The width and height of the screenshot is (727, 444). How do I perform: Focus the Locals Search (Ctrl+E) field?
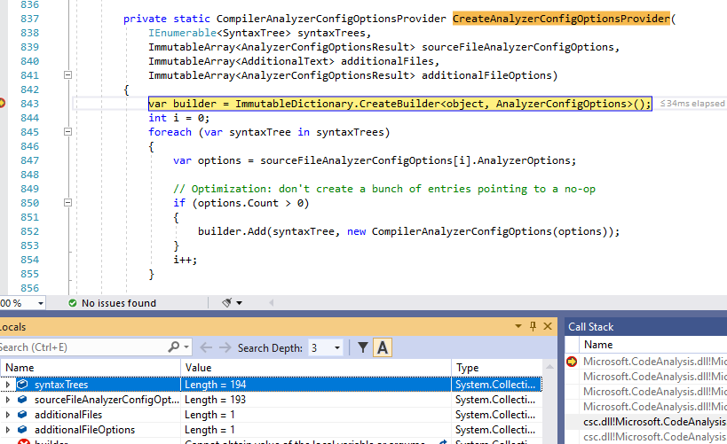coord(81,347)
